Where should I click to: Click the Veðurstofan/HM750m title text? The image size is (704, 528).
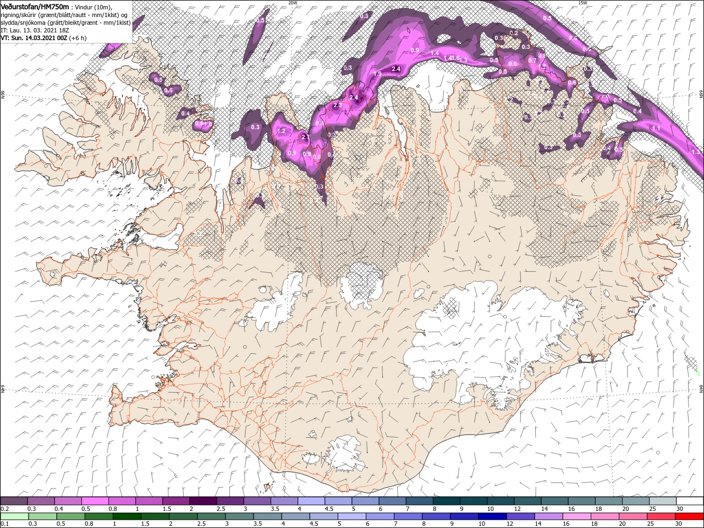click(35, 6)
